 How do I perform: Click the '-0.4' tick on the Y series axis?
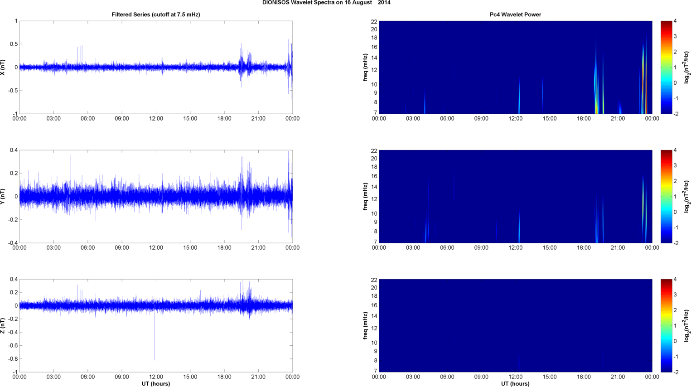tap(13, 243)
